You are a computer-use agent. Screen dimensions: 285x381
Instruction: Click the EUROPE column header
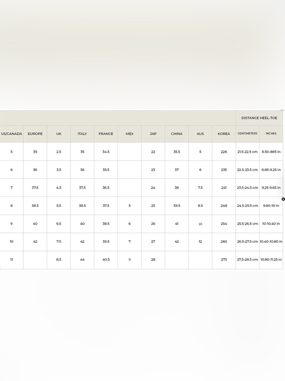point(35,134)
